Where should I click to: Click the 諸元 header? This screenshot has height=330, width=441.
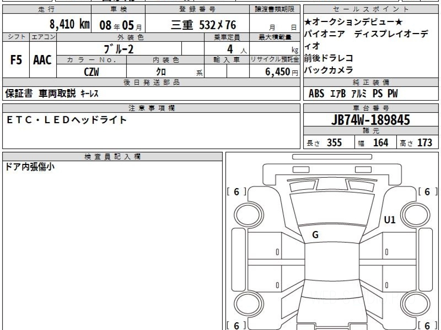tap(371, 131)
